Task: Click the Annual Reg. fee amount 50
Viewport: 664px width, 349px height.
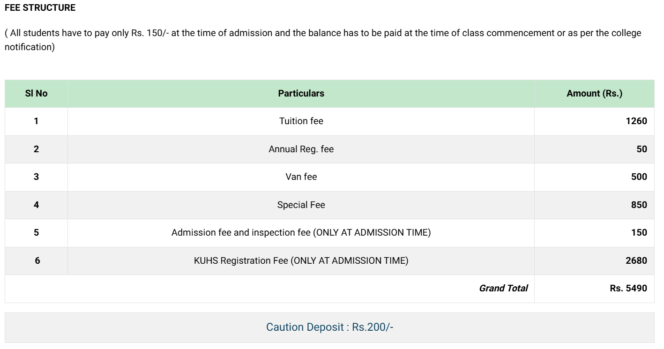Action: tap(642, 149)
